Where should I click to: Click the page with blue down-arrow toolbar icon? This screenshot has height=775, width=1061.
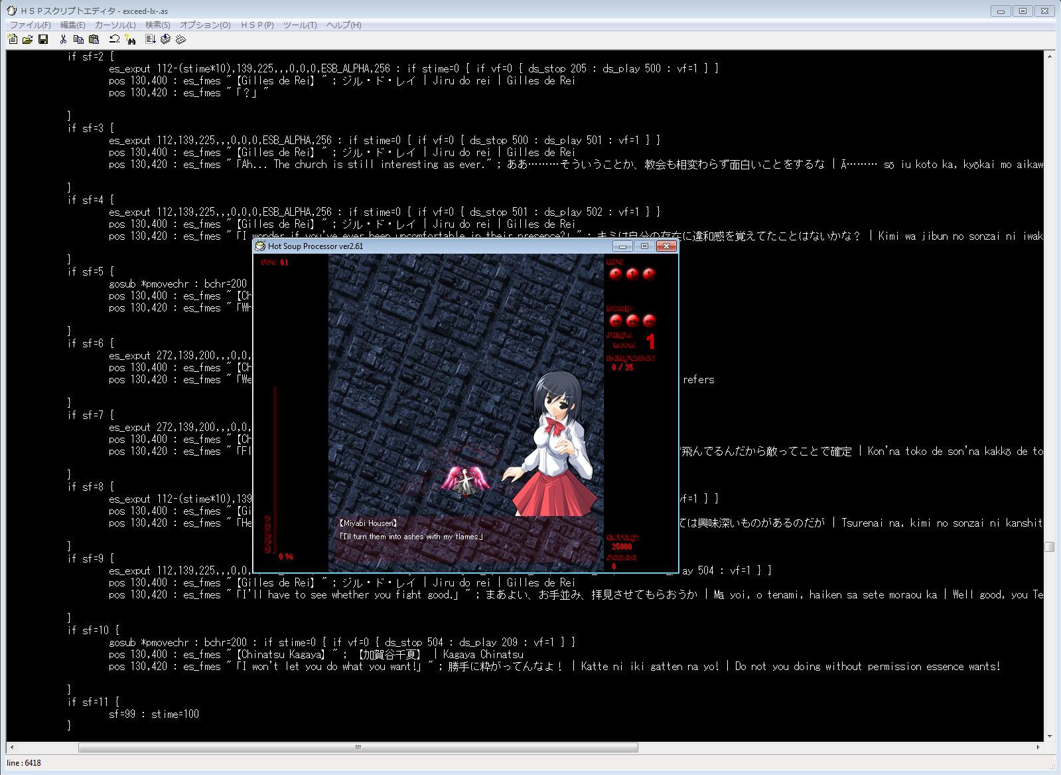coord(151,39)
